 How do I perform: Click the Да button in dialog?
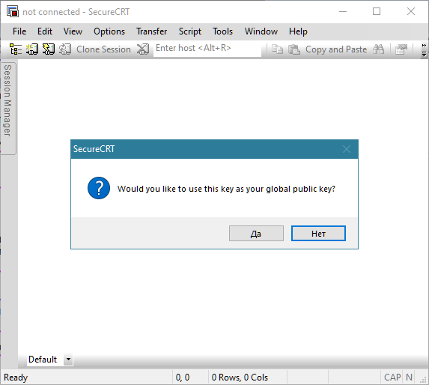pos(256,234)
